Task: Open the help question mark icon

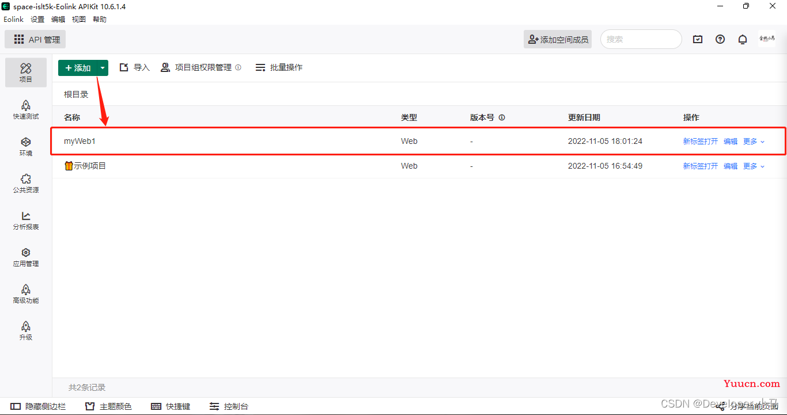Action: click(x=720, y=39)
